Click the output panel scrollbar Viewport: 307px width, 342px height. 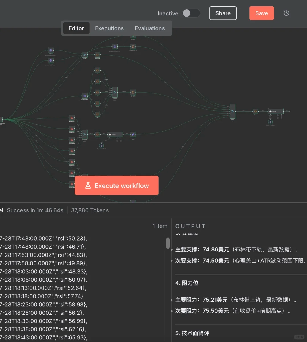point(167,243)
